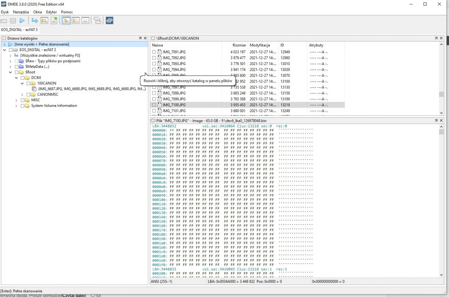449x297 pixels.
Task: Check the EOS_DIGITAL - exFAT 3 tree checkbox
Action: [11, 50]
